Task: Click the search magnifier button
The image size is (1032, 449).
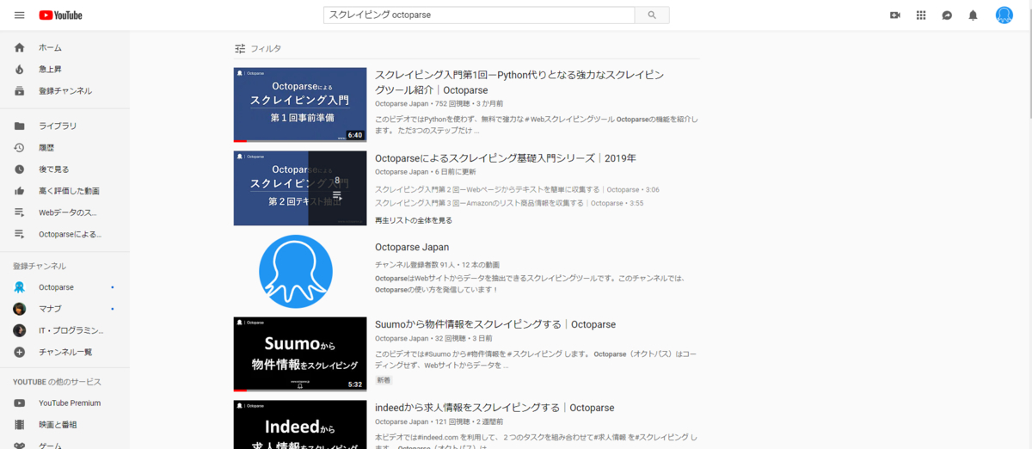Action: 651,15
